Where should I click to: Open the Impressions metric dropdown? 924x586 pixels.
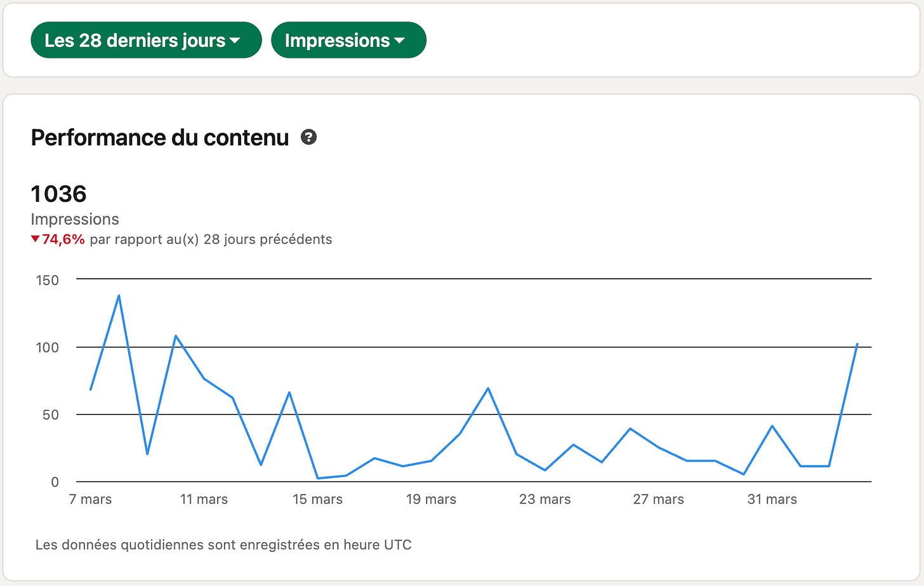[x=348, y=40]
